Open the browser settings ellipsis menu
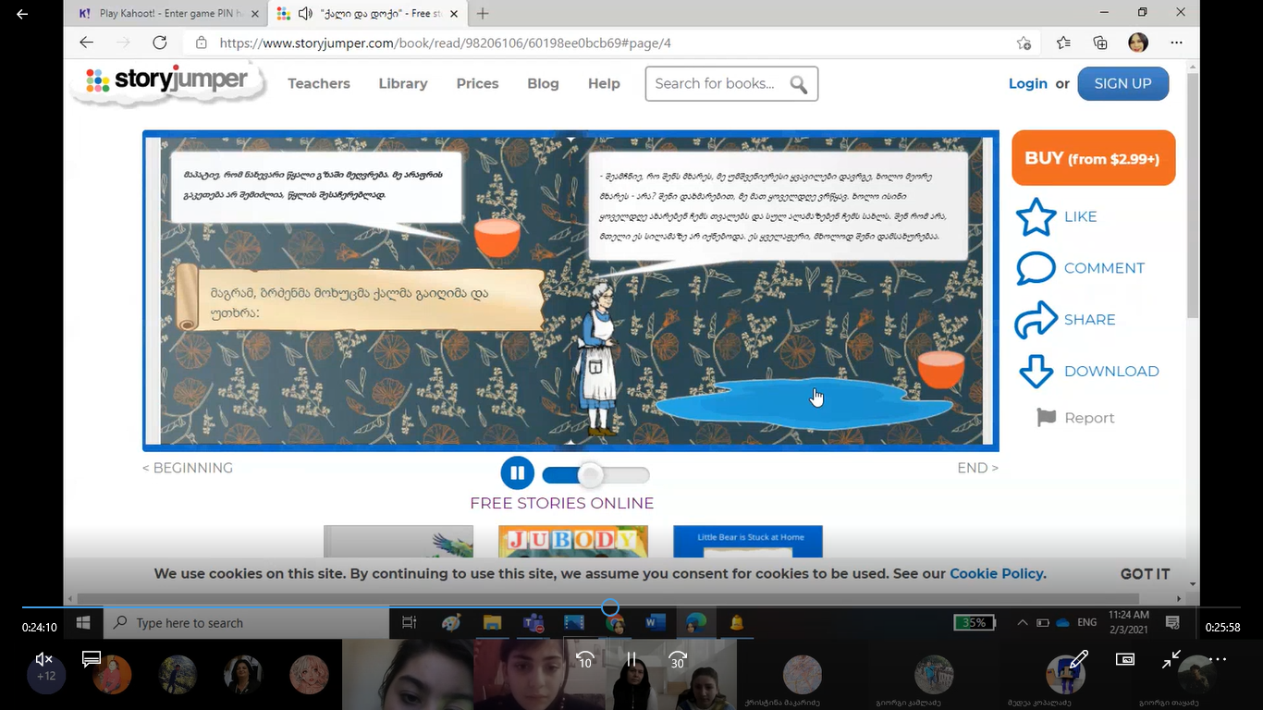Viewport: 1263px width, 710px height. click(x=1176, y=43)
